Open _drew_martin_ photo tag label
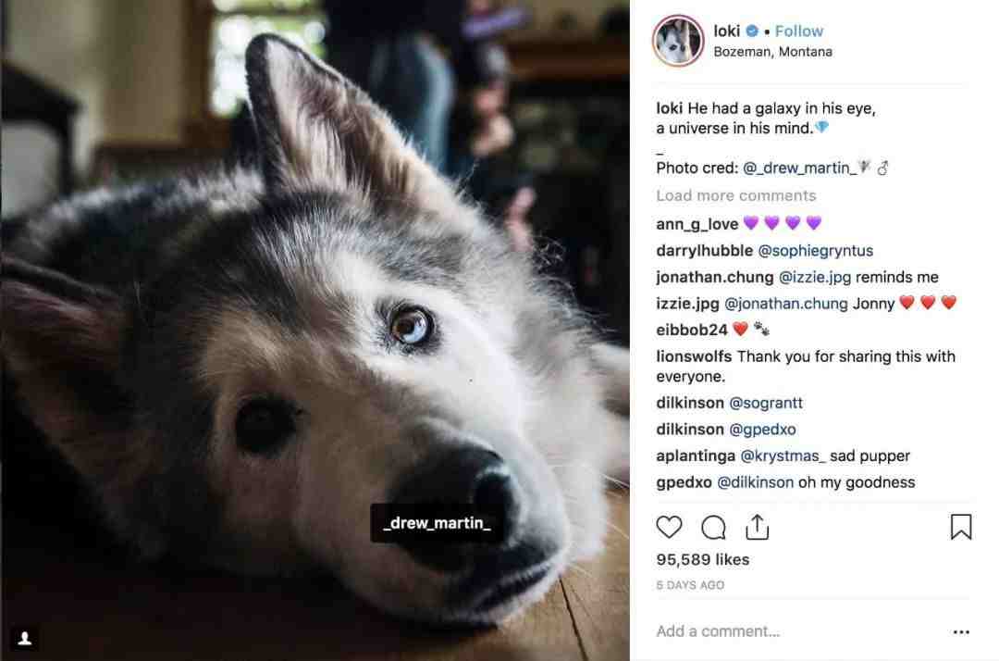Screen dimensions: 999x661 click(x=437, y=523)
